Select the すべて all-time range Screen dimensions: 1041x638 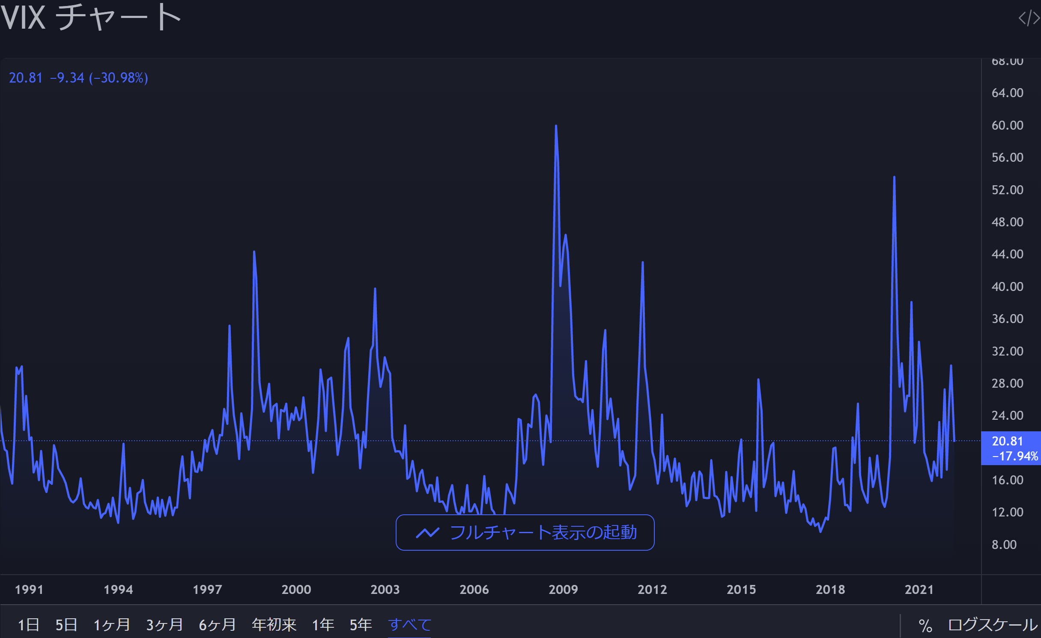coord(409,625)
